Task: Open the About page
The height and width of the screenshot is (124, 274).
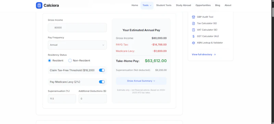Action: click(x=228, y=5)
